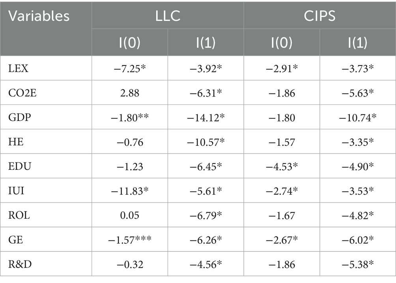Image resolution: width=396 pixels, height=283 pixels.
Task: Click the GE row label
Action: click(x=16, y=240)
